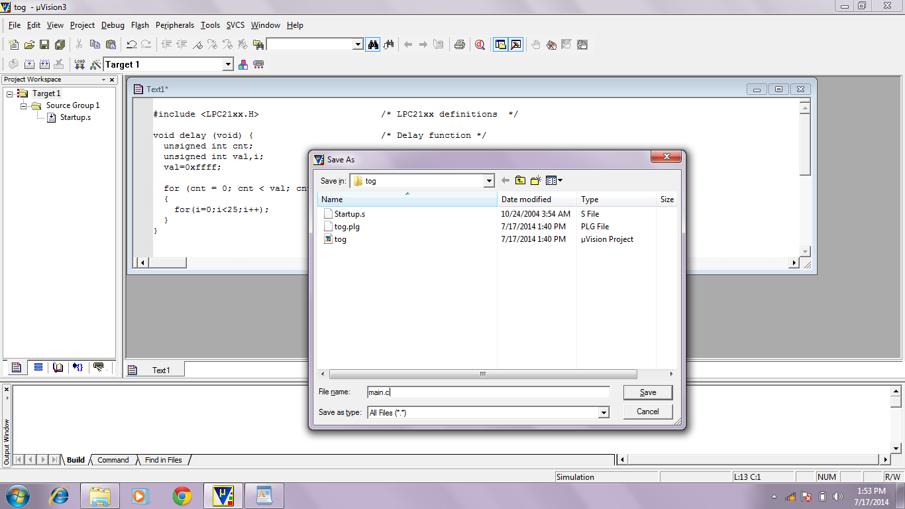Click the Text1 editor vertical scrollbar thumb
The width and height of the screenshot is (905, 509).
pos(805,143)
